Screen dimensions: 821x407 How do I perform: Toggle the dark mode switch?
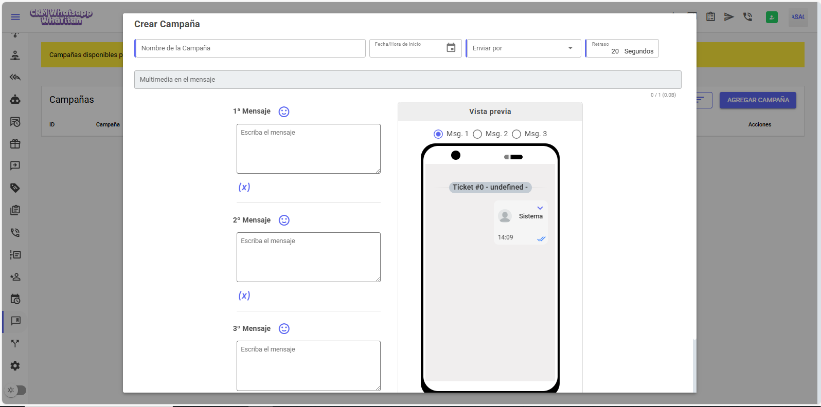click(x=16, y=390)
